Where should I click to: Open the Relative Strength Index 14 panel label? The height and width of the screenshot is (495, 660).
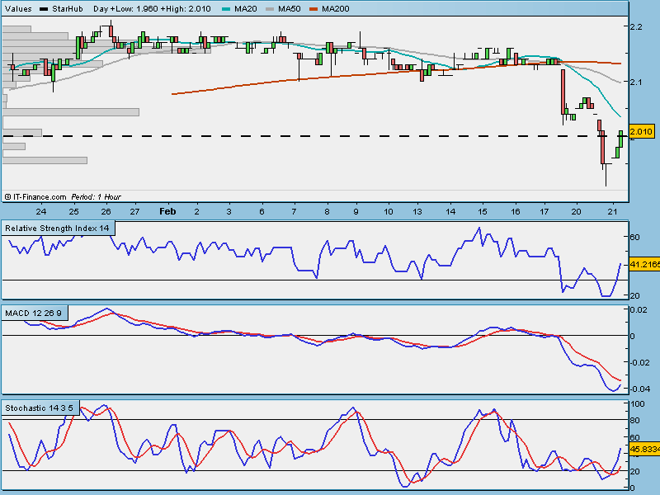click(57, 229)
